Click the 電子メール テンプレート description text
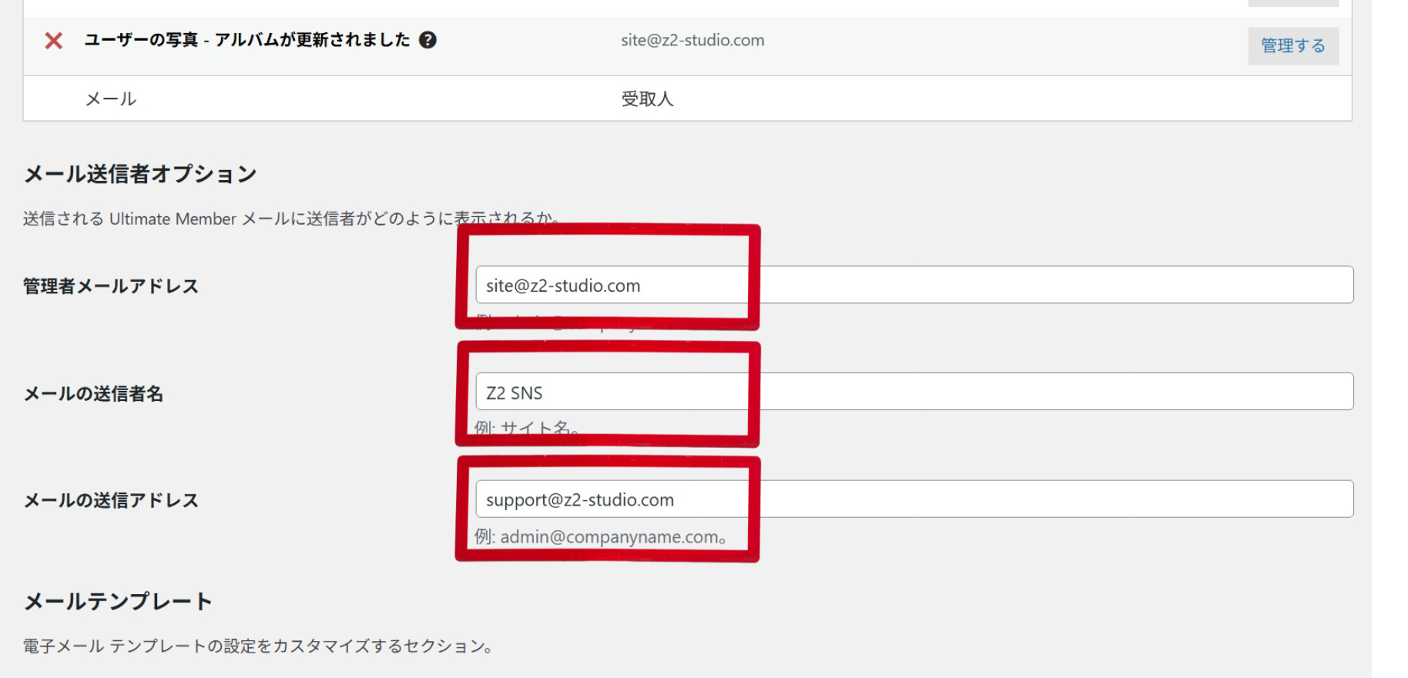Viewport: 1408px width, 678px height. coord(258,646)
